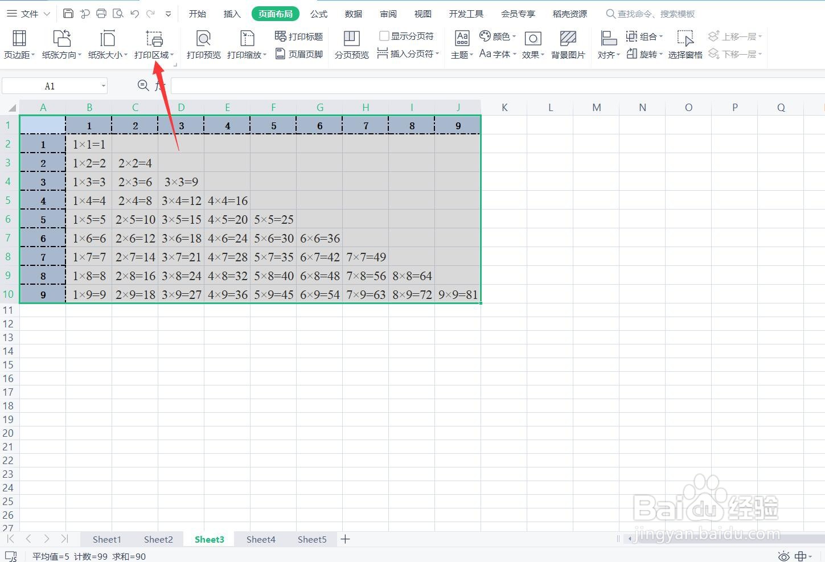Expand the status bar view mode dropdown
The width and height of the screenshot is (825, 562).
click(x=811, y=556)
